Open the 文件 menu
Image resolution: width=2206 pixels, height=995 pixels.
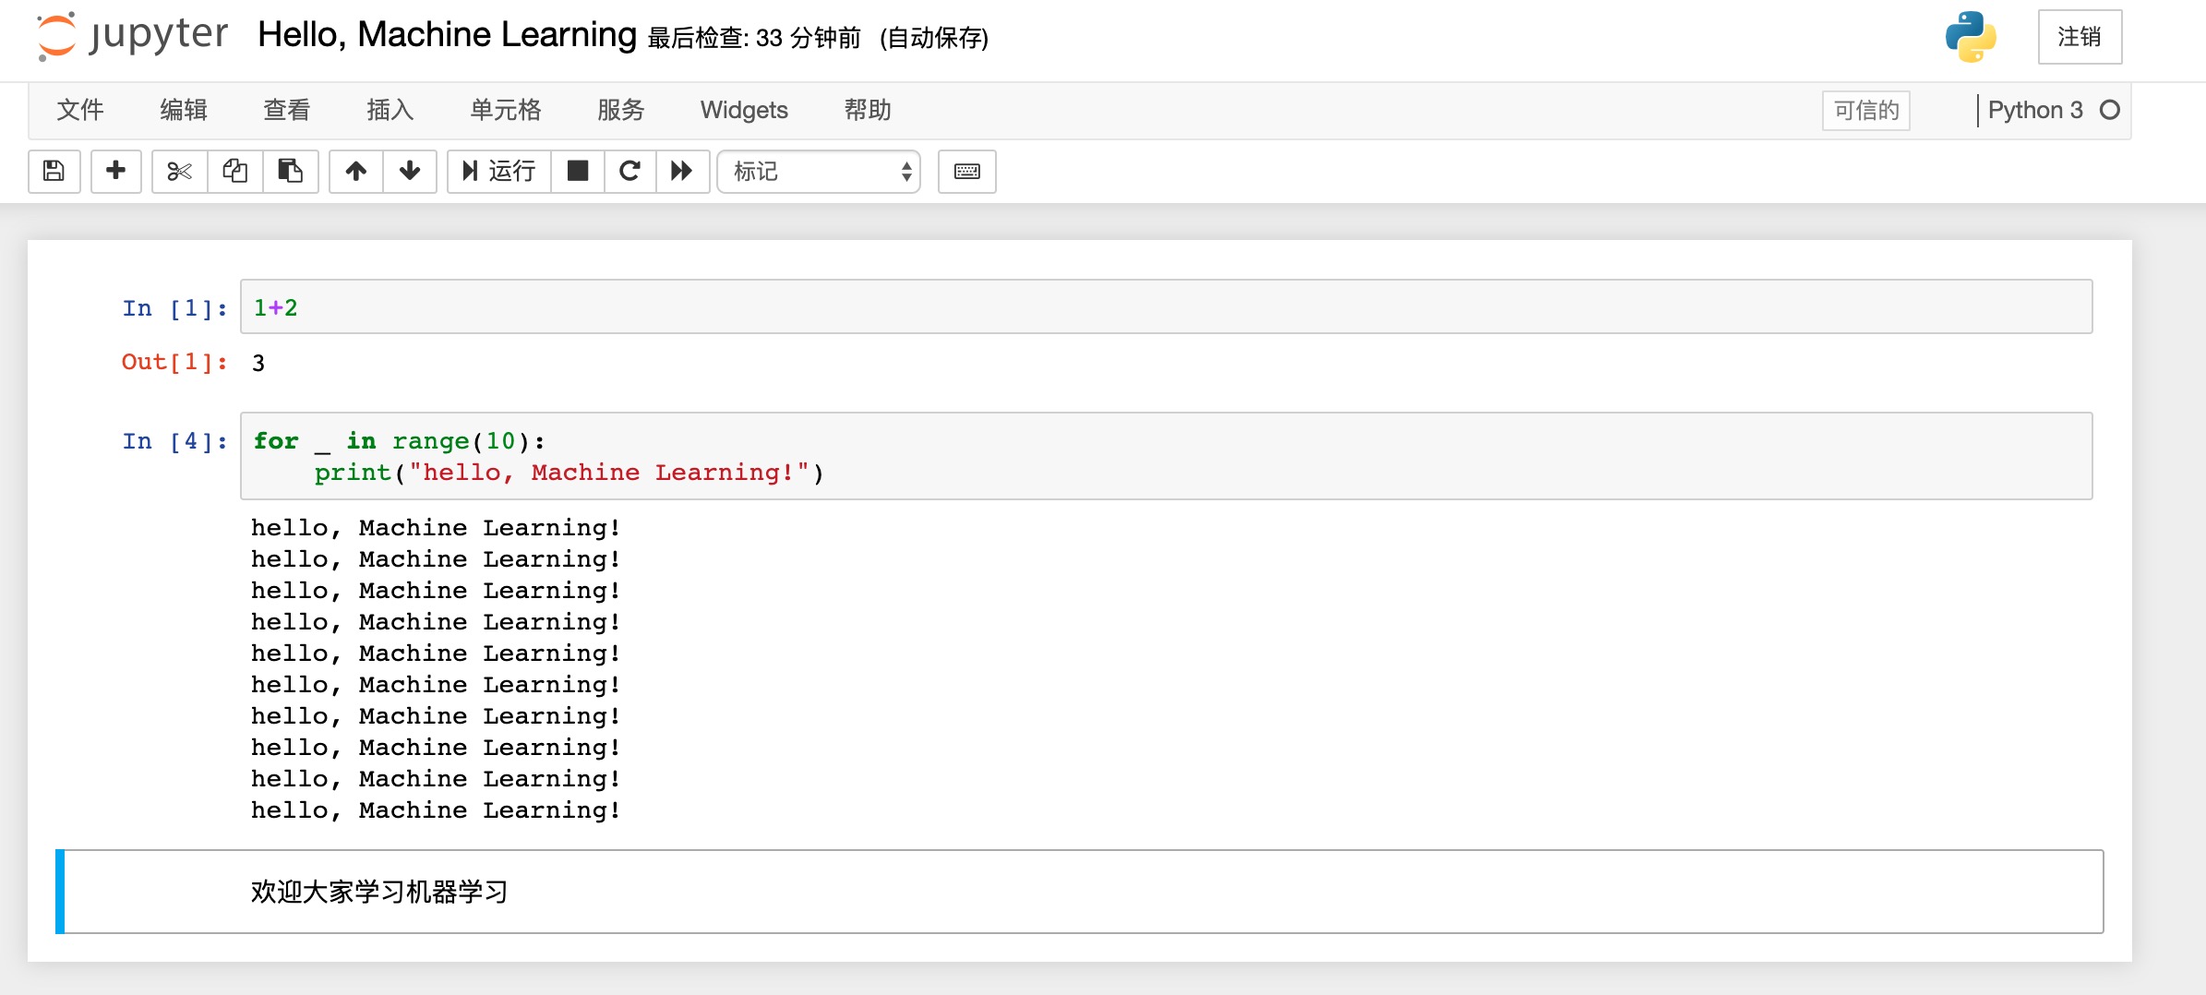80,110
